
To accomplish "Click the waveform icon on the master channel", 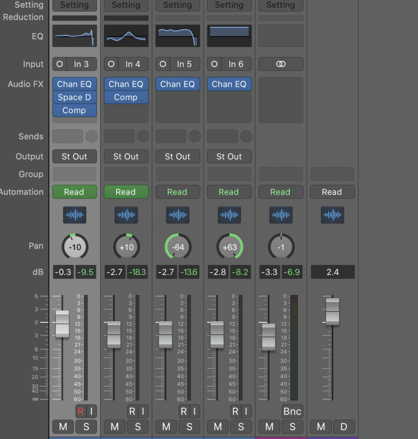I will point(332,215).
